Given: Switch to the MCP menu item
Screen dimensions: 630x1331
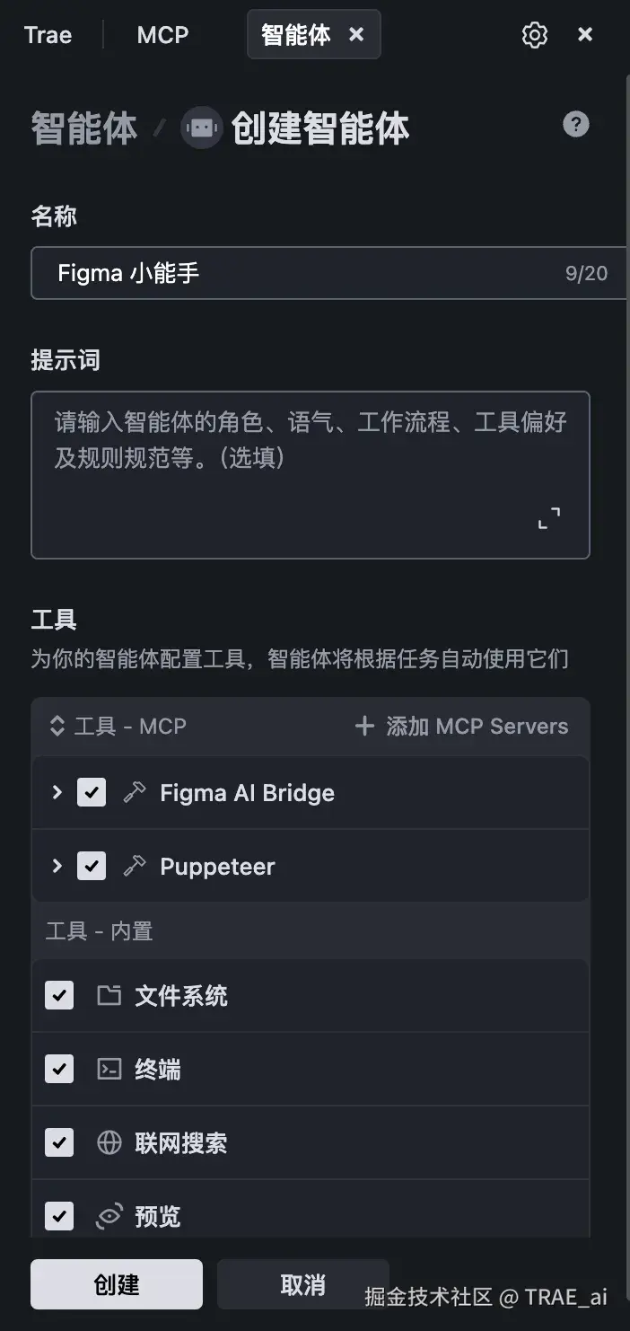Looking at the screenshot, I should pyautogui.click(x=162, y=34).
